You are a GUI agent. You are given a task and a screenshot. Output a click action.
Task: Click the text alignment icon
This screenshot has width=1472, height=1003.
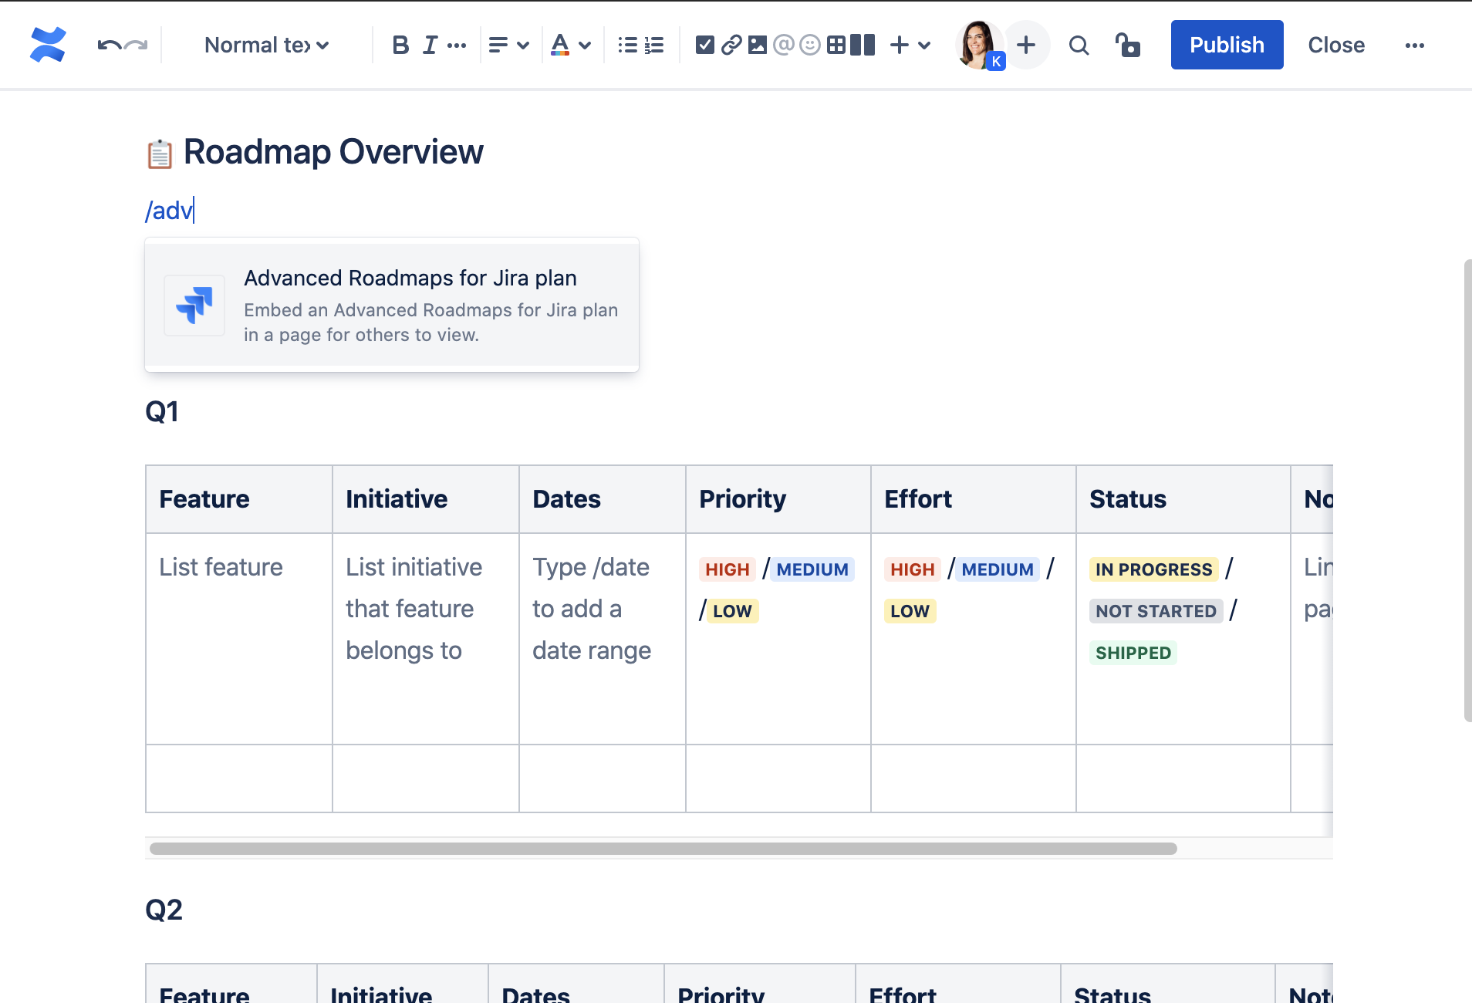498,45
